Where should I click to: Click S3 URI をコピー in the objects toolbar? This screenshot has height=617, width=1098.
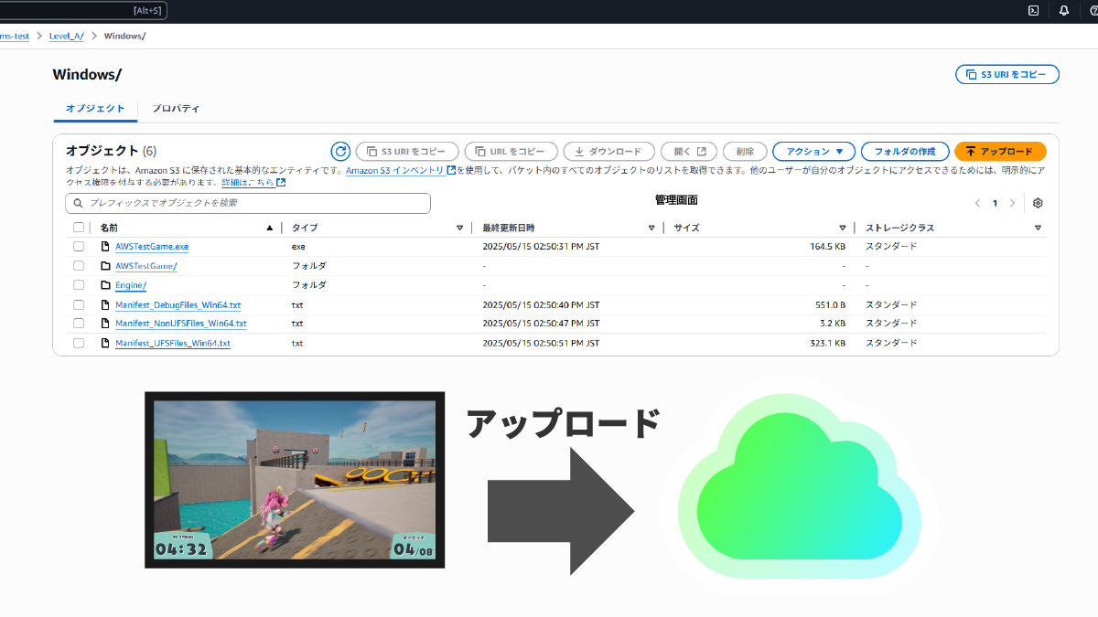407,152
